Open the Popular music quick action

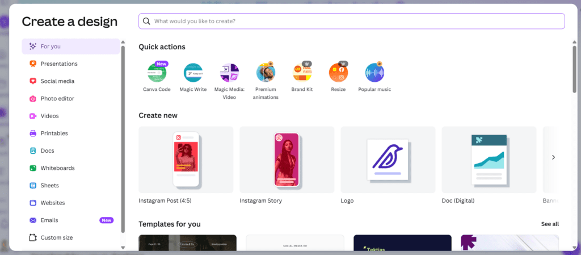(x=374, y=73)
